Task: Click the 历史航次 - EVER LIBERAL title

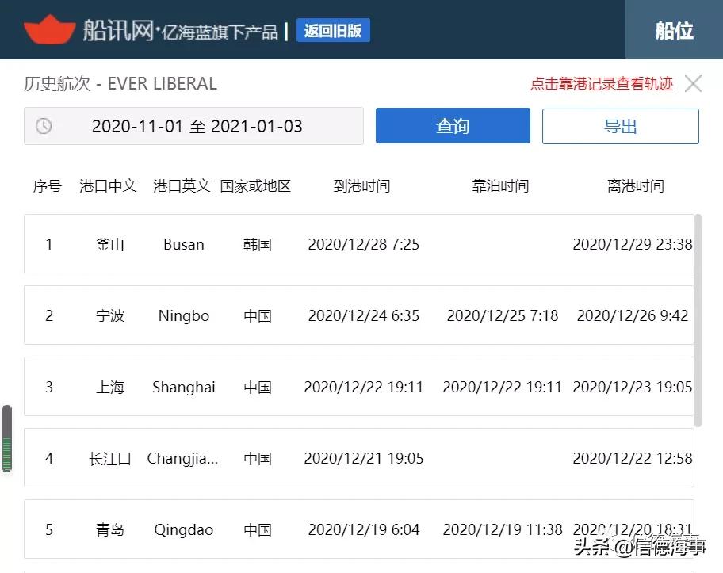Action: tap(119, 83)
